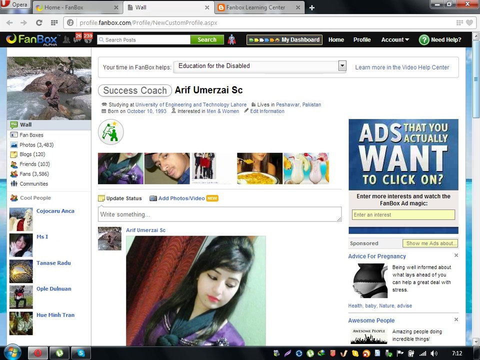Open the friend requests icon in header
This screenshot has height=360, width=480.
(x=66, y=39)
